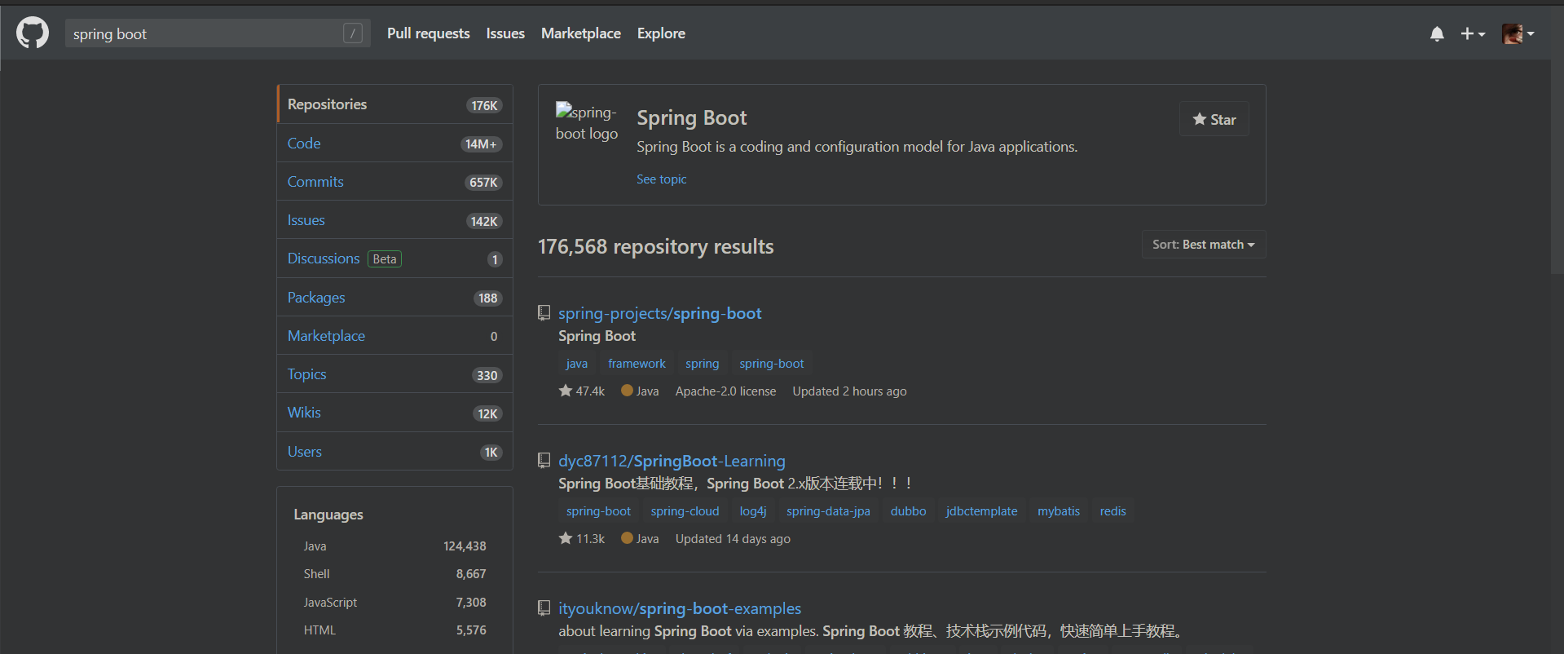Image resolution: width=1564 pixels, height=654 pixels.
Task: Open the user avatar menu
Action: 1518,33
